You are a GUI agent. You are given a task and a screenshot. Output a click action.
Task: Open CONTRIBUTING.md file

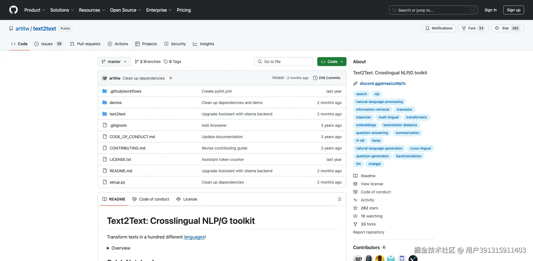(127, 148)
